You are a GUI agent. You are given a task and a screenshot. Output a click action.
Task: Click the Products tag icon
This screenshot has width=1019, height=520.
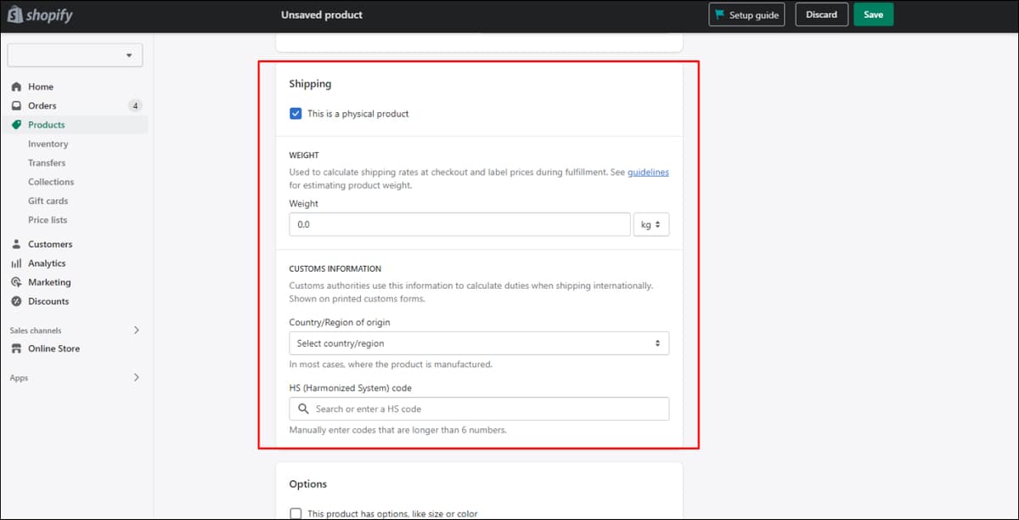click(x=16, y=125)
